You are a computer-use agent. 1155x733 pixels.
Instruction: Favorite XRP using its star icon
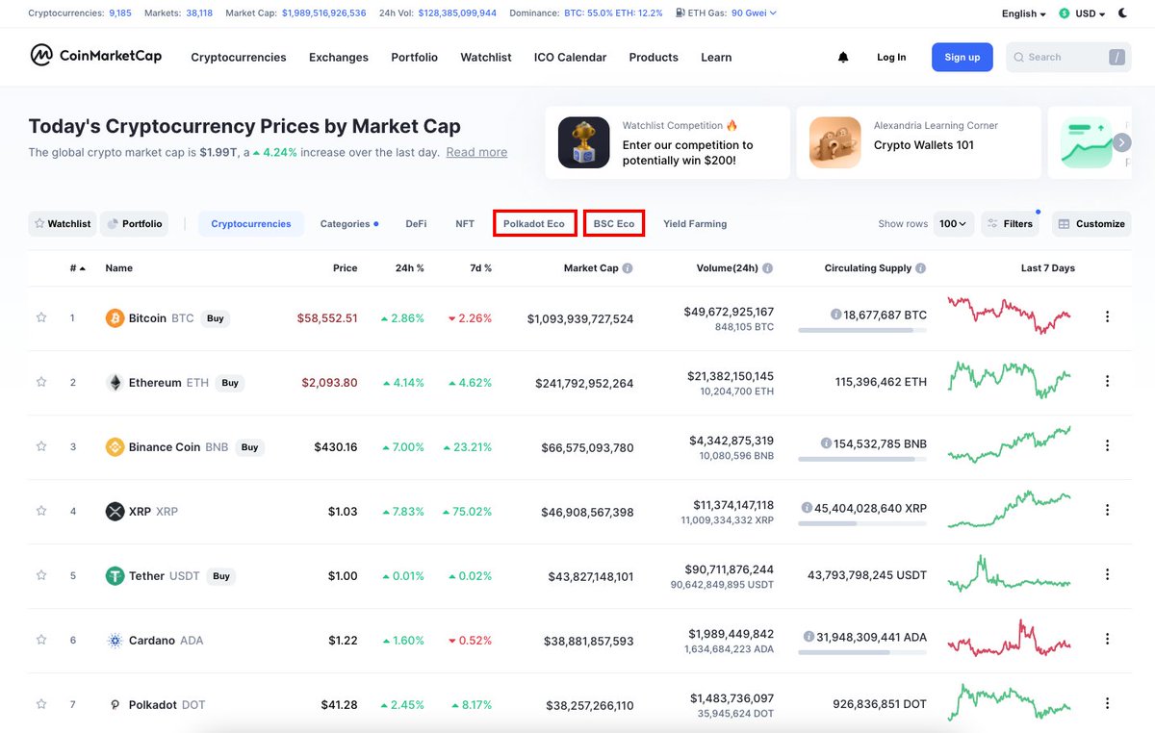[40, 511]
